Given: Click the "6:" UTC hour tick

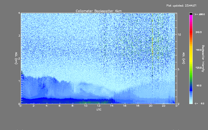Looking at the screenshot, I should click(x=60, y=106).
